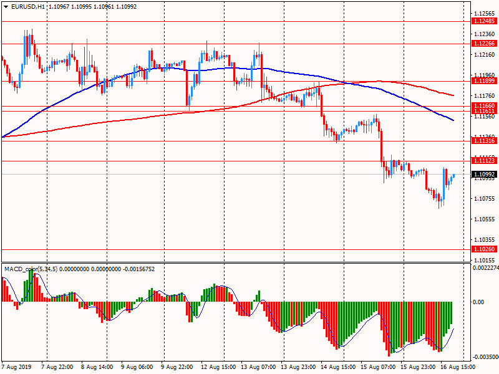This screenshot has width=499, height=374.
Task: Select the 1.10260 red price level label
Action: (x=484, y=249)
